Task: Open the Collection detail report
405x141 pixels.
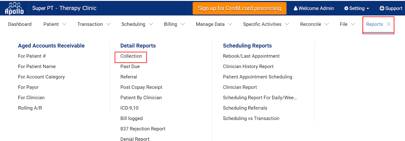Action: pyautogui.click(x=131, y=56)
